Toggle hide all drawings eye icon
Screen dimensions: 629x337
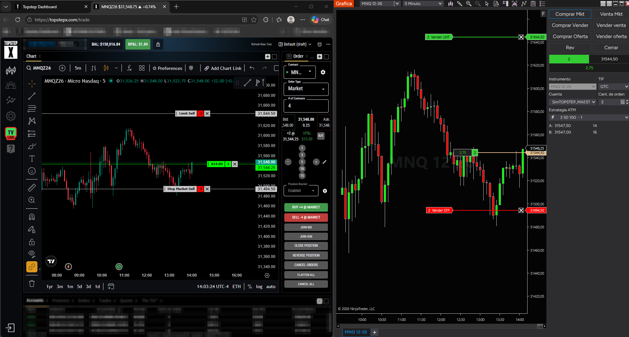click(32, 254)
